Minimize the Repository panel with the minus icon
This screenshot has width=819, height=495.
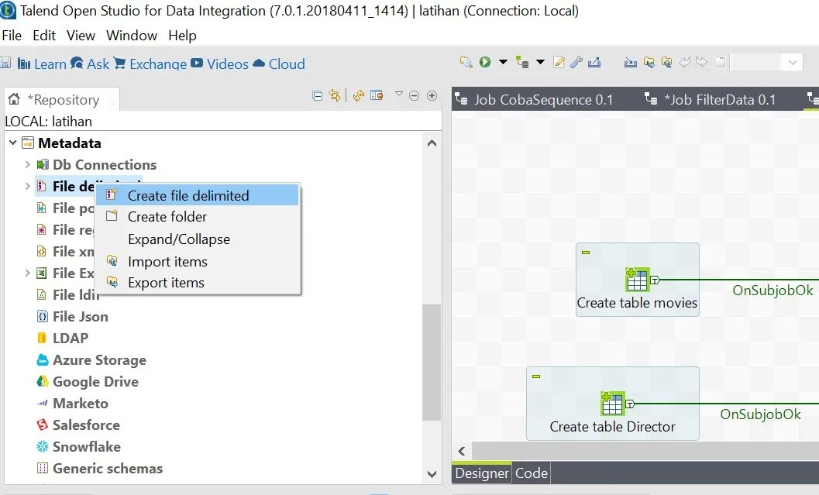[x=415, y=95]
